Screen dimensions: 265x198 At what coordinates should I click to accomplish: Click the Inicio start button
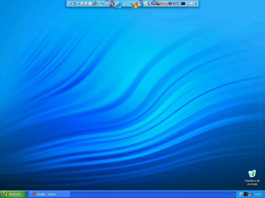[x=13, y=194]
